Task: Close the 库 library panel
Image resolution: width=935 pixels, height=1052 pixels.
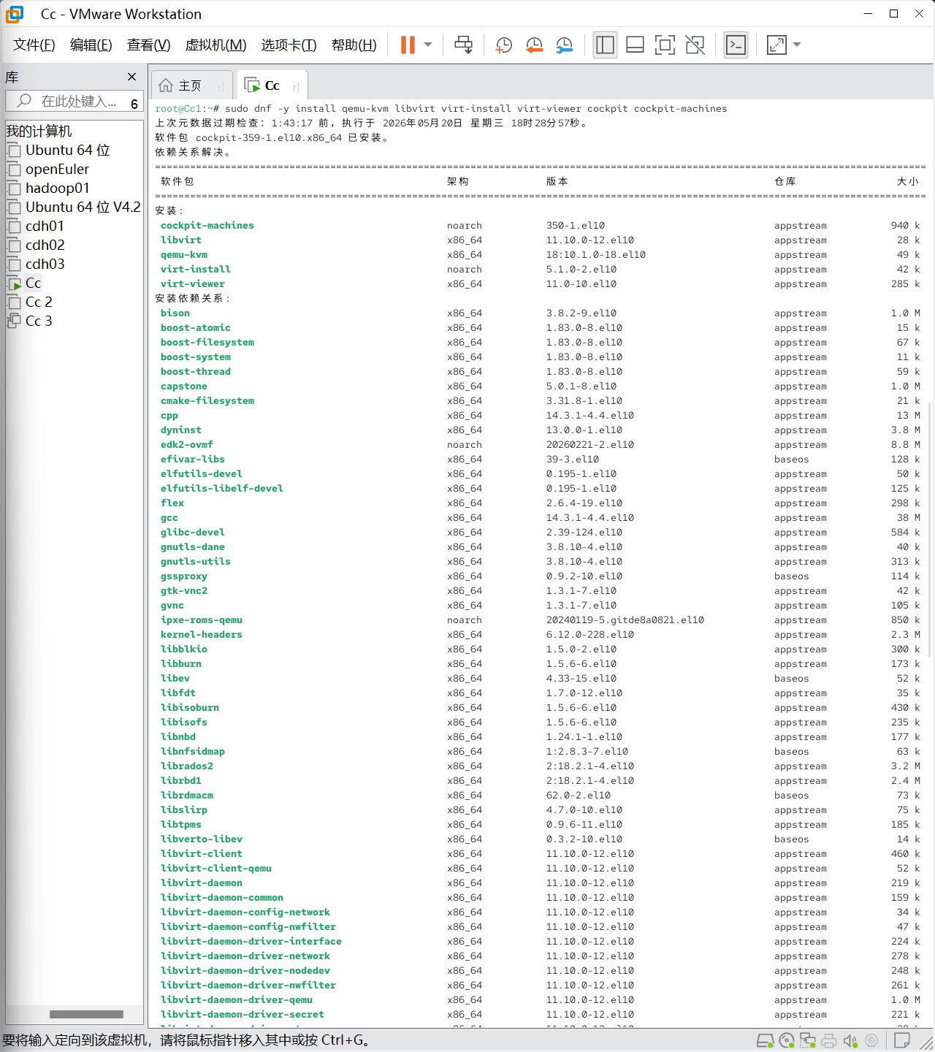Action: (x=131, y=77)
